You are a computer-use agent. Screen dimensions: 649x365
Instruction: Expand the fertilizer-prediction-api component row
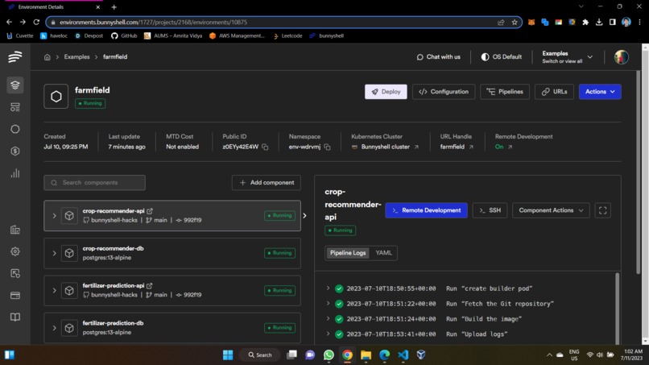click(x=54, y=290)
